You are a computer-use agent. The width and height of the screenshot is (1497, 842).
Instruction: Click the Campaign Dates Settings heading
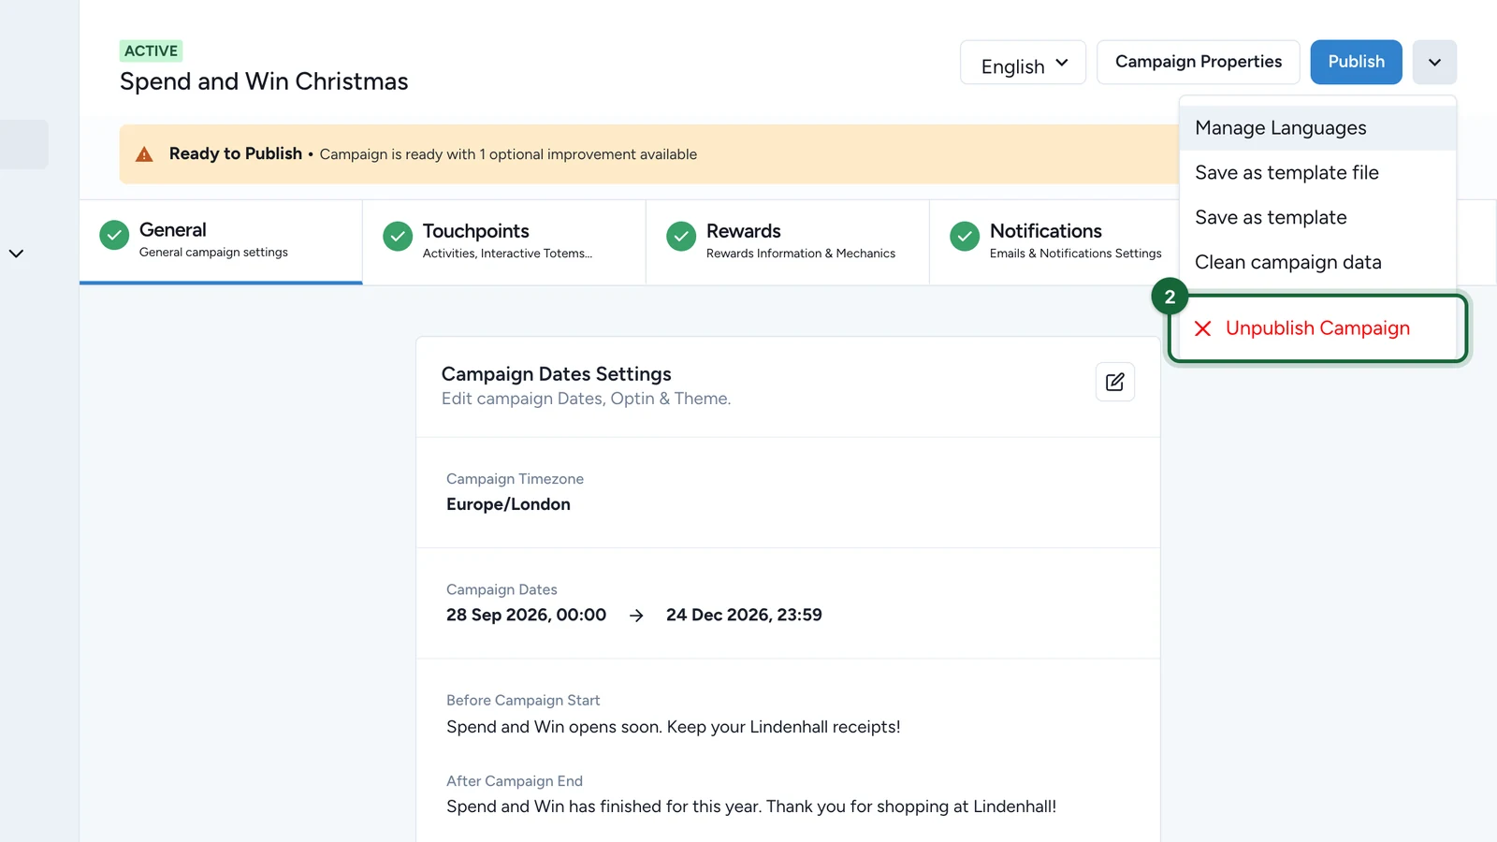pos(556,374)
